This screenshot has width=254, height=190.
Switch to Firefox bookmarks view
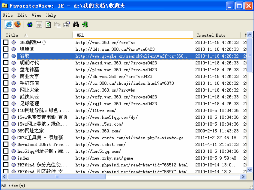click(x=18, y=24)
